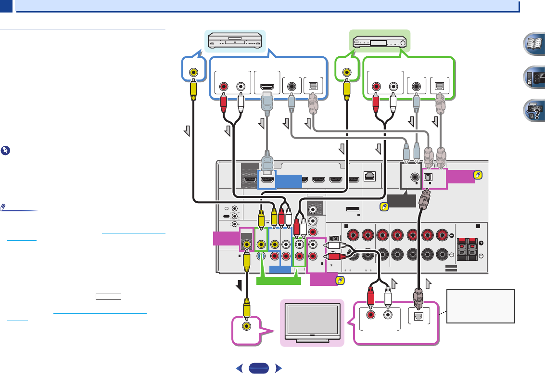Click the Important pin icon in left column
Screen dimensions: 545x374
pos(4,150)
